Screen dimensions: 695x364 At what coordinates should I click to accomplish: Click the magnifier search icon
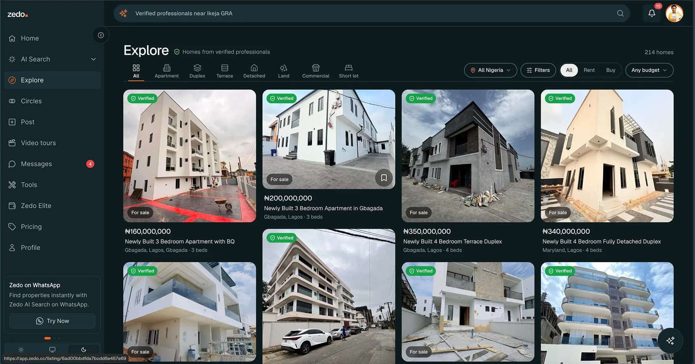620,13
